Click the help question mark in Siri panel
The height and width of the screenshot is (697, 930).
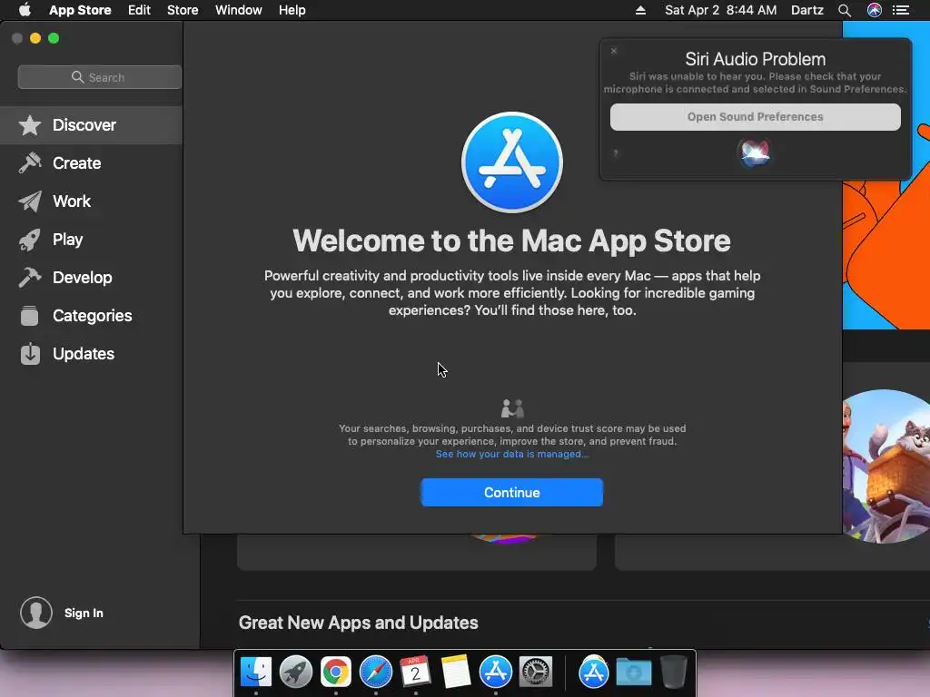pyautogui.click(x=616, y=153)
